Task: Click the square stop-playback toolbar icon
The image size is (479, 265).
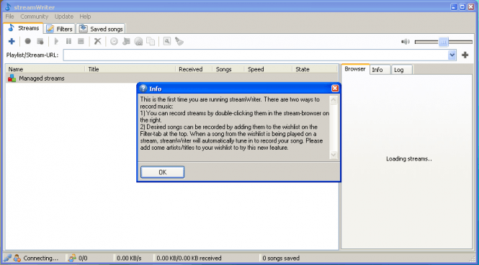Action: pyautogui.click(x=81, y=41)
